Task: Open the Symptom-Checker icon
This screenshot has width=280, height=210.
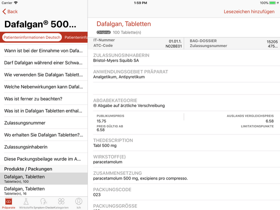Action: pos(44,202)
